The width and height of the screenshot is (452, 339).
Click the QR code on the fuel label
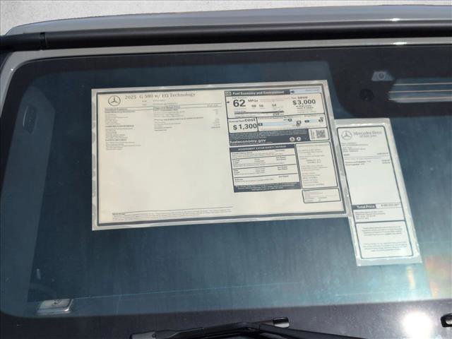point(320,133)
